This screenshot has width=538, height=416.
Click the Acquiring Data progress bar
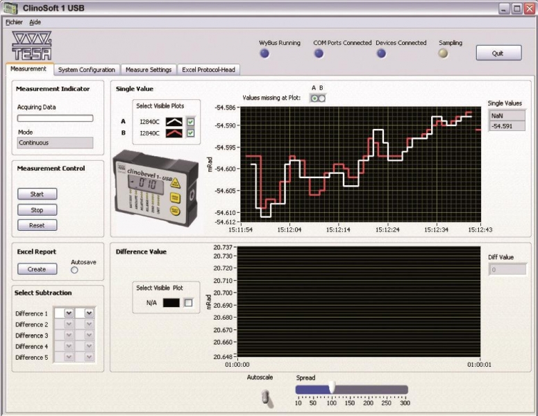click(56, 119)
